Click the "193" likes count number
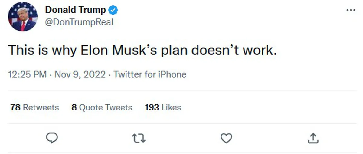363x154 pixels. (152, 107)
